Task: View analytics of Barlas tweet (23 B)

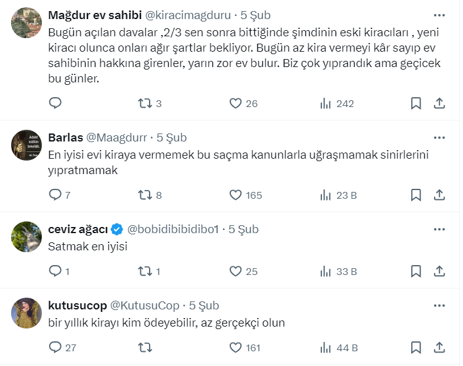Action: point(326,195)
